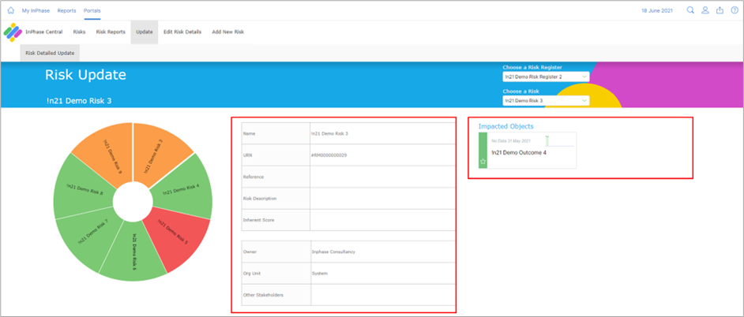This screenshot has width=744, height=317.
Task: Open the help question mark icon
Action: point(735,10)
